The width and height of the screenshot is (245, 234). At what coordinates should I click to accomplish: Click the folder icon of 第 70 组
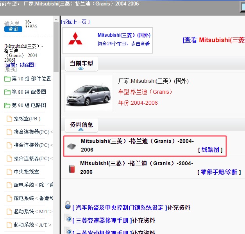tap(7, 79)
